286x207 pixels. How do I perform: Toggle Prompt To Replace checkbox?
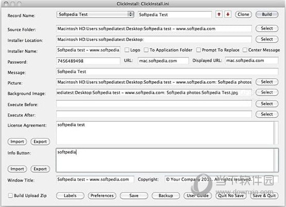click(x=199, y=50)
